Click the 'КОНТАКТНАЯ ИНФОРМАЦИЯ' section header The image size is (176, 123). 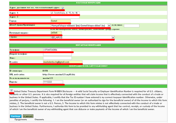88,45
